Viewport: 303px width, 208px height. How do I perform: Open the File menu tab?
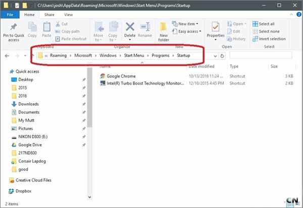point(10,15)
